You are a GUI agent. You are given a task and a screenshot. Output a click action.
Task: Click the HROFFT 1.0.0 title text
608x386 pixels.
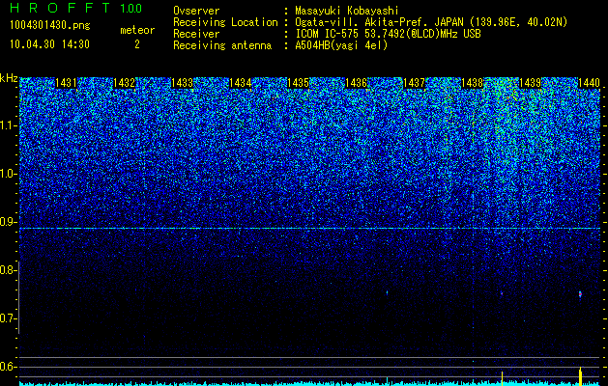click(x=76, y=8)
